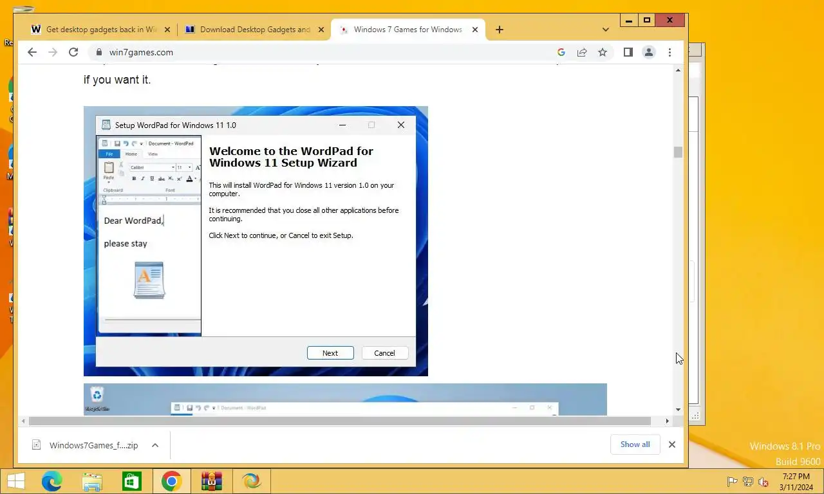
Task: Expand the tab search chevron
Action: (605, 30)
